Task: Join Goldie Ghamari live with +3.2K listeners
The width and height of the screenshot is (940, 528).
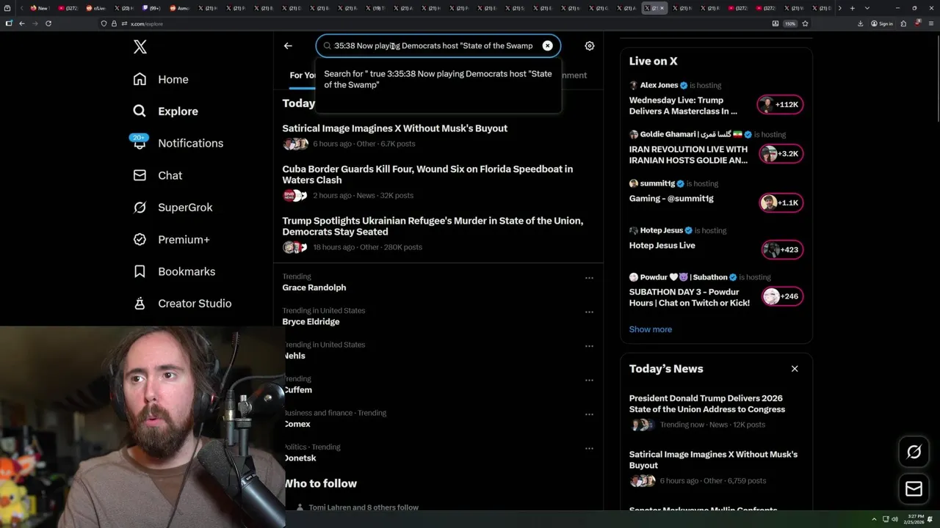Action: 780,153
